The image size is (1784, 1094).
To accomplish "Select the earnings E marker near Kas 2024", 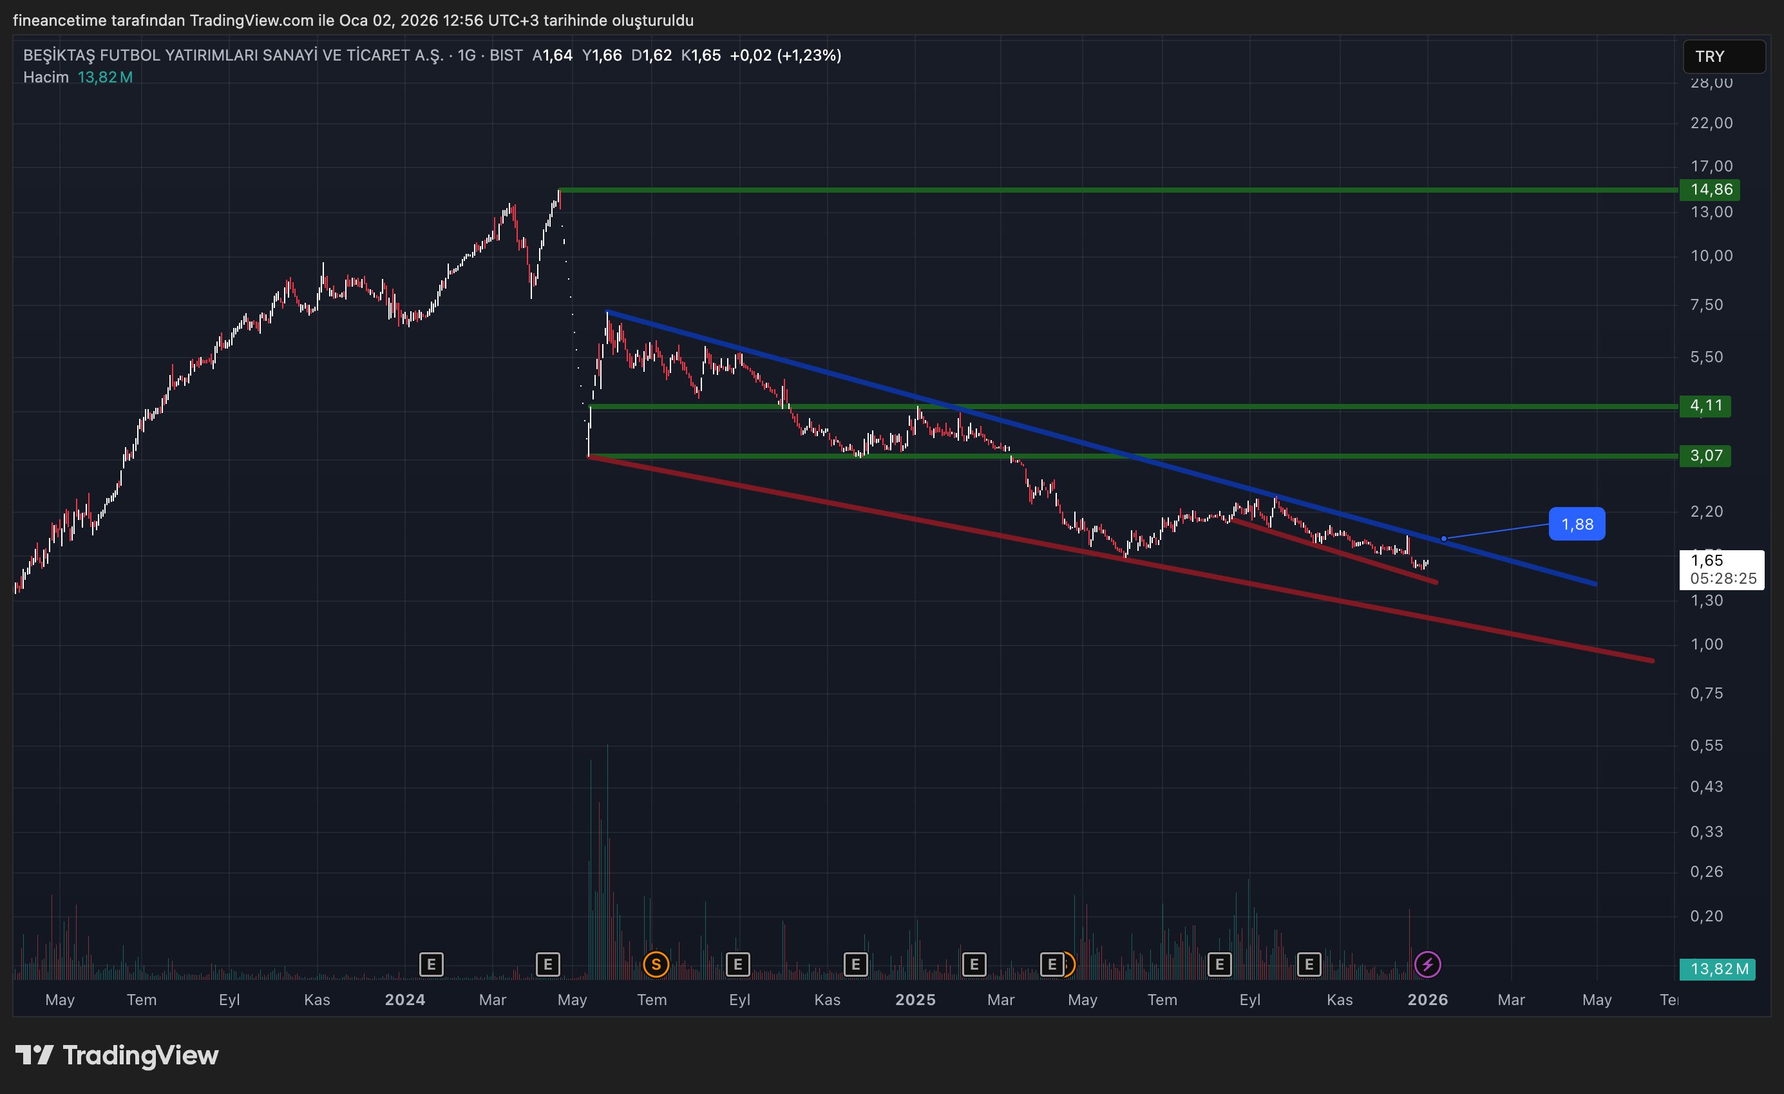I will [856, 964].
